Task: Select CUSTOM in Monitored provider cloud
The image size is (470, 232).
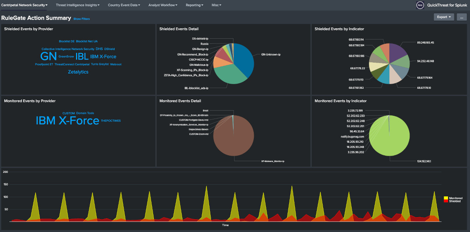Action: tap(69, 113)
